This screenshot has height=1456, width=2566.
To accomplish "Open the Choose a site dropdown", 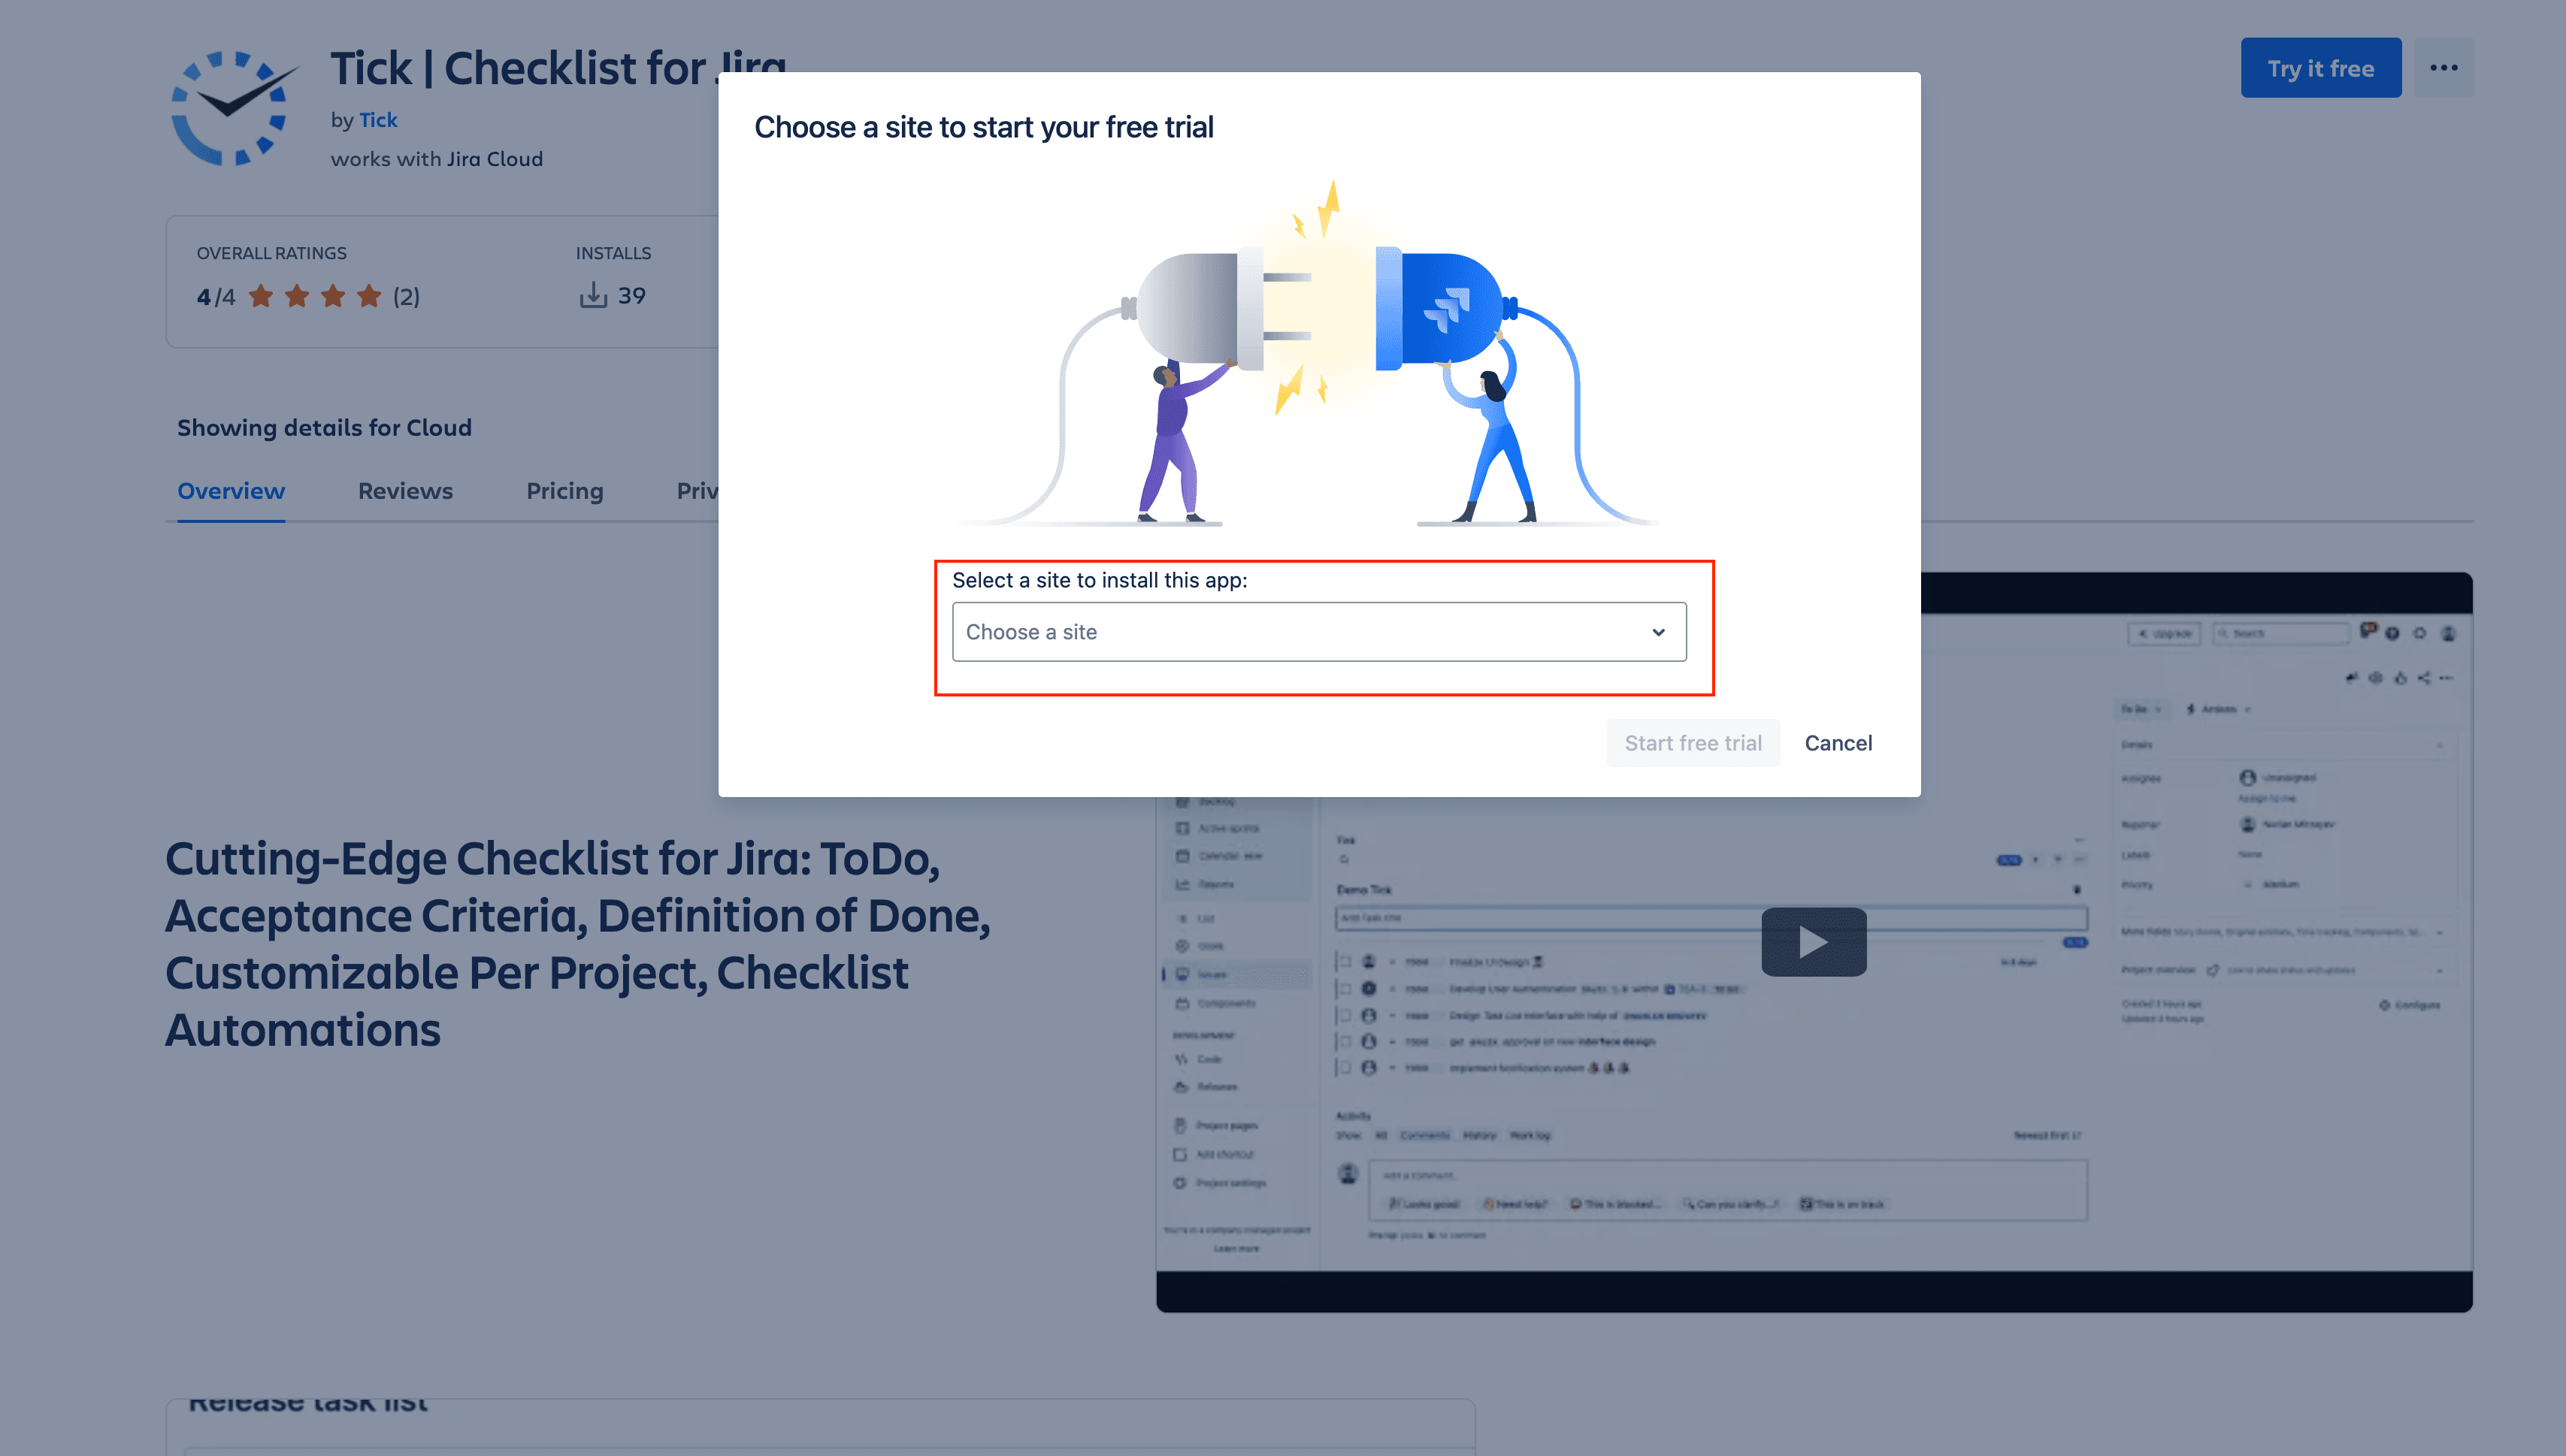I will [x=1318, y=632].
